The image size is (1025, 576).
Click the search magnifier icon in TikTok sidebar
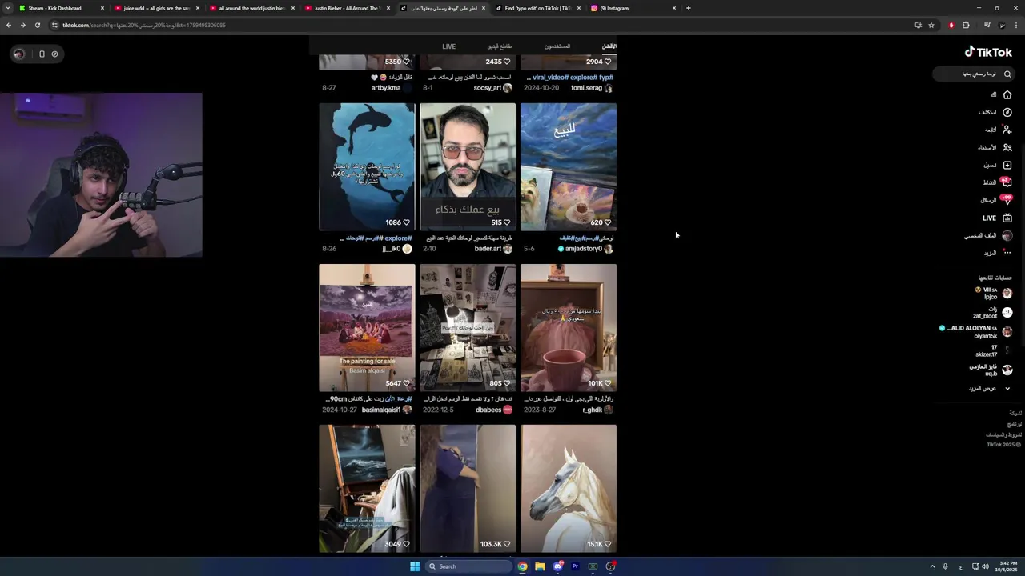pos(1007,74)
